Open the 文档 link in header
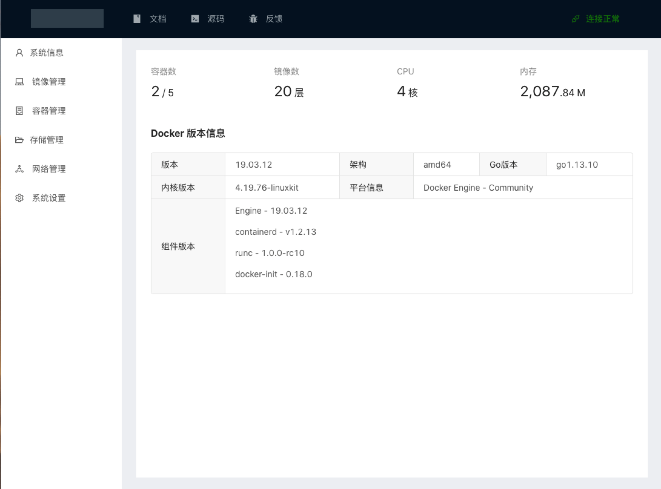This screenshot has width=661, height=489. coord(158,19)
